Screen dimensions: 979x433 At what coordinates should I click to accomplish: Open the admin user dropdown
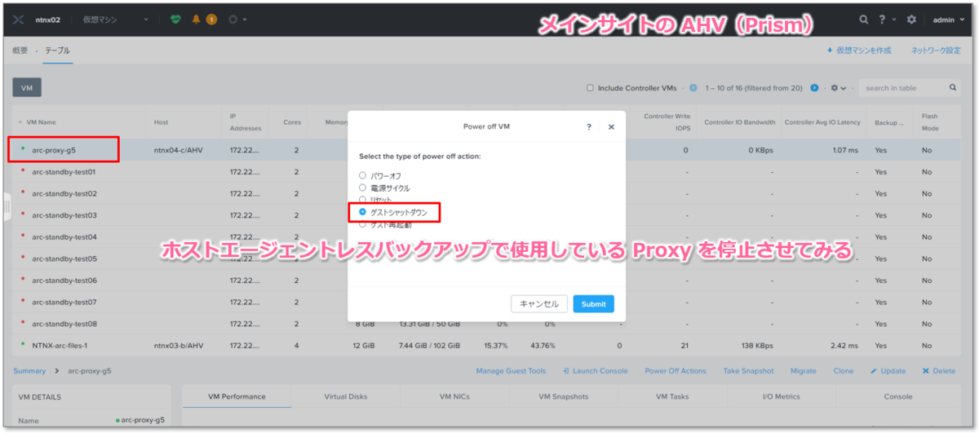(x=948, y=19)
